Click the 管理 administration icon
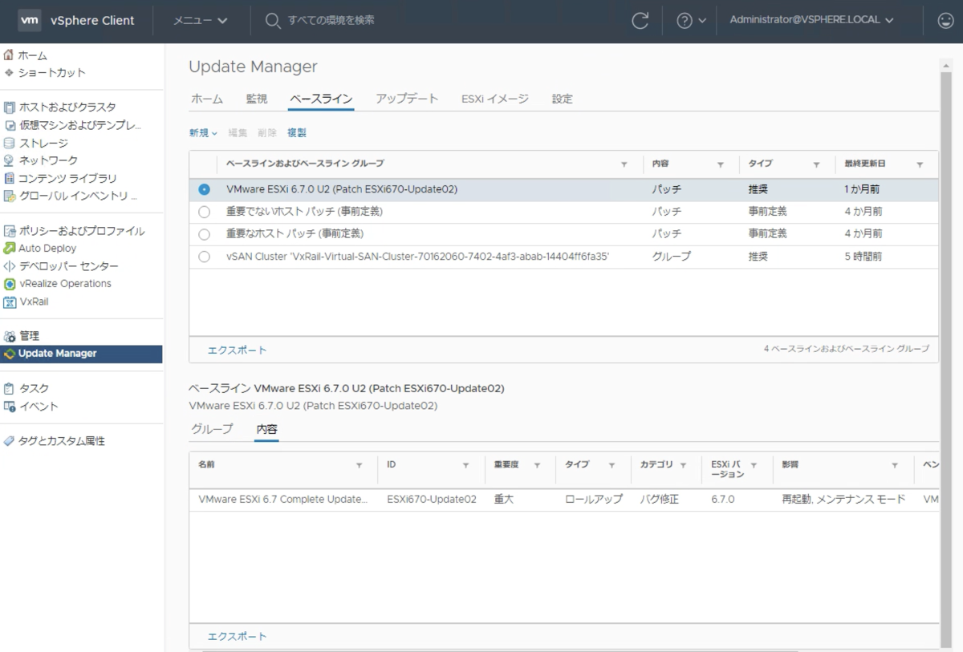Viewport: 963px width, 652px height. [x=10, y=336]
